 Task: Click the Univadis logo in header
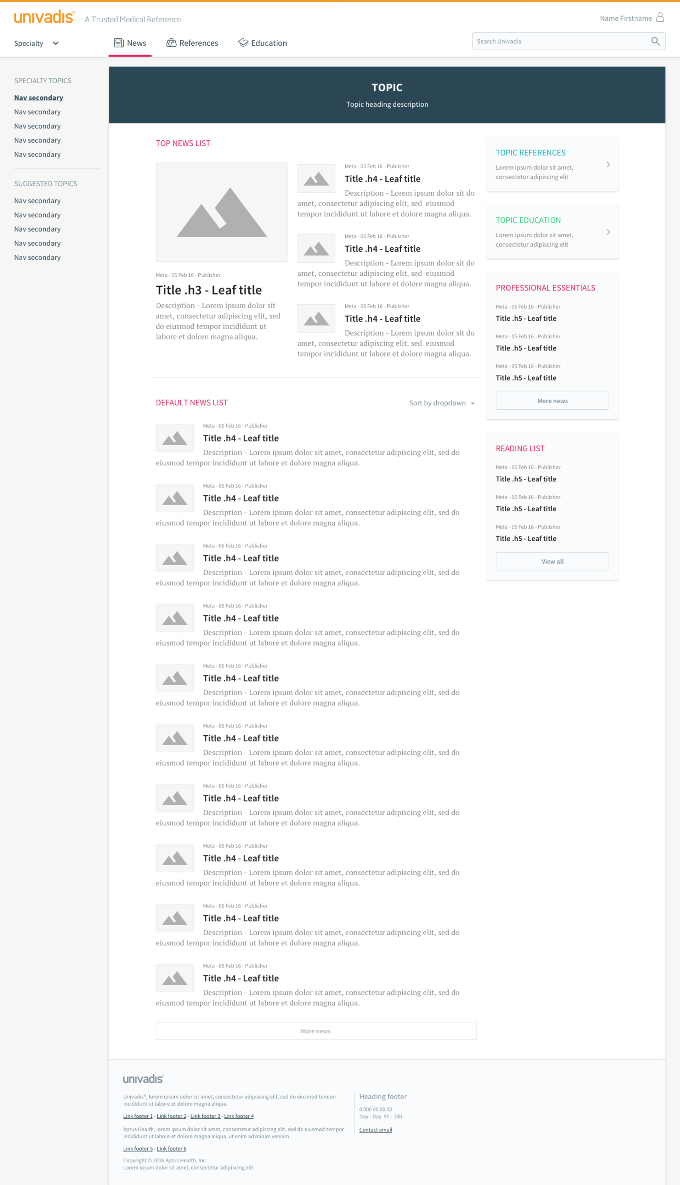click(44, 17)
